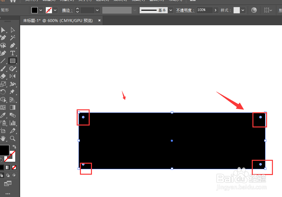Click the 样式 style swatch
This screenshot has height=197, width=282.
pos(237,10)
